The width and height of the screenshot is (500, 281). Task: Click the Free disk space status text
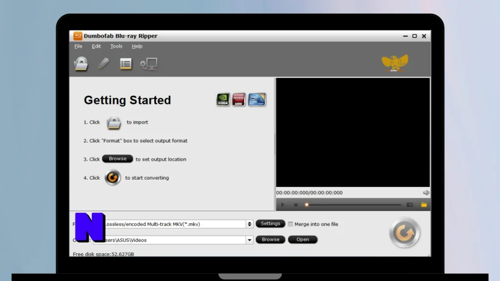point(104,254)
